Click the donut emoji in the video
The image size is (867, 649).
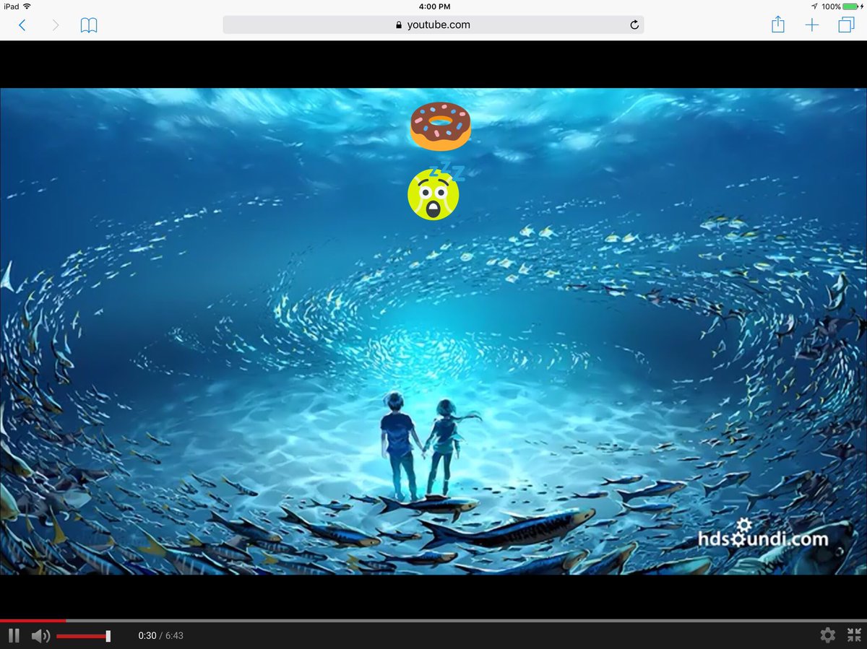[x=440, y=126]
